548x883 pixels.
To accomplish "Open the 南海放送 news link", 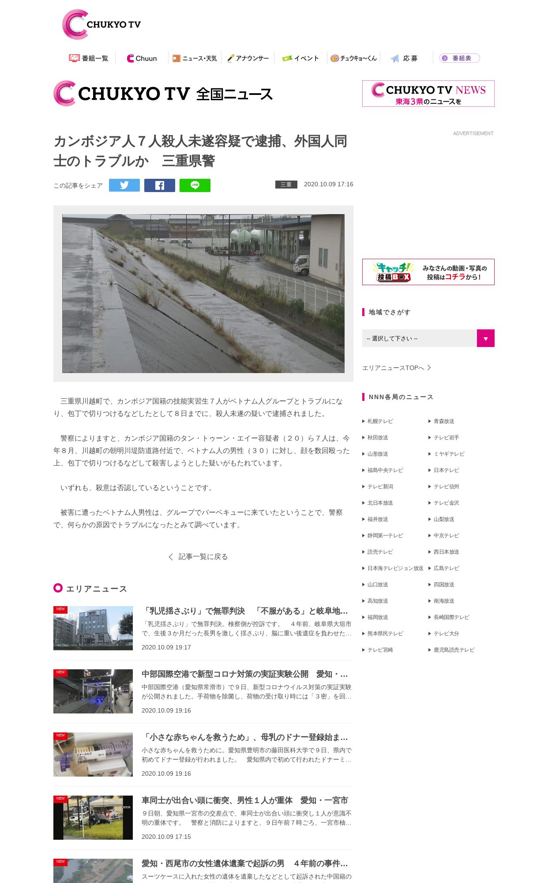I will click(x=441, y=601).
